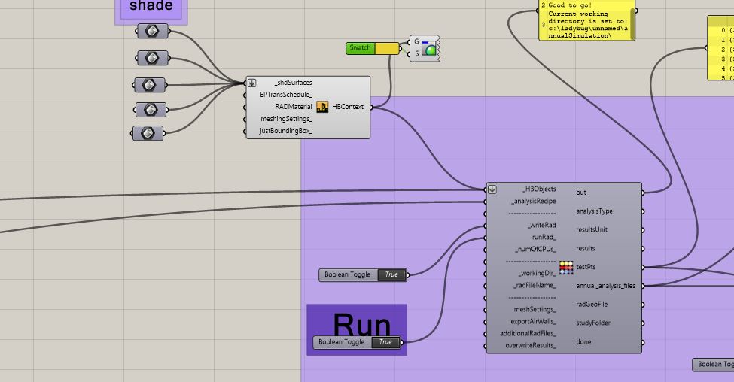
Task: Select the green Swatch parameter label
Action: [x=361, y=48]
